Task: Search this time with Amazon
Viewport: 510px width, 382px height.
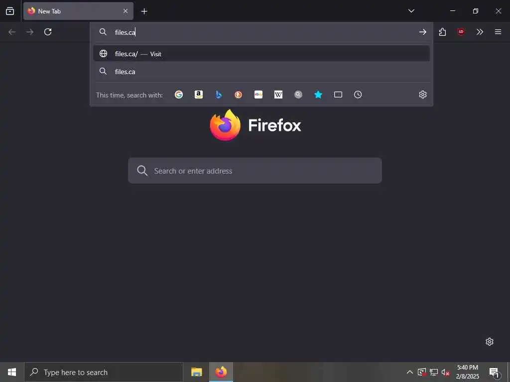Action: [199, 95]
